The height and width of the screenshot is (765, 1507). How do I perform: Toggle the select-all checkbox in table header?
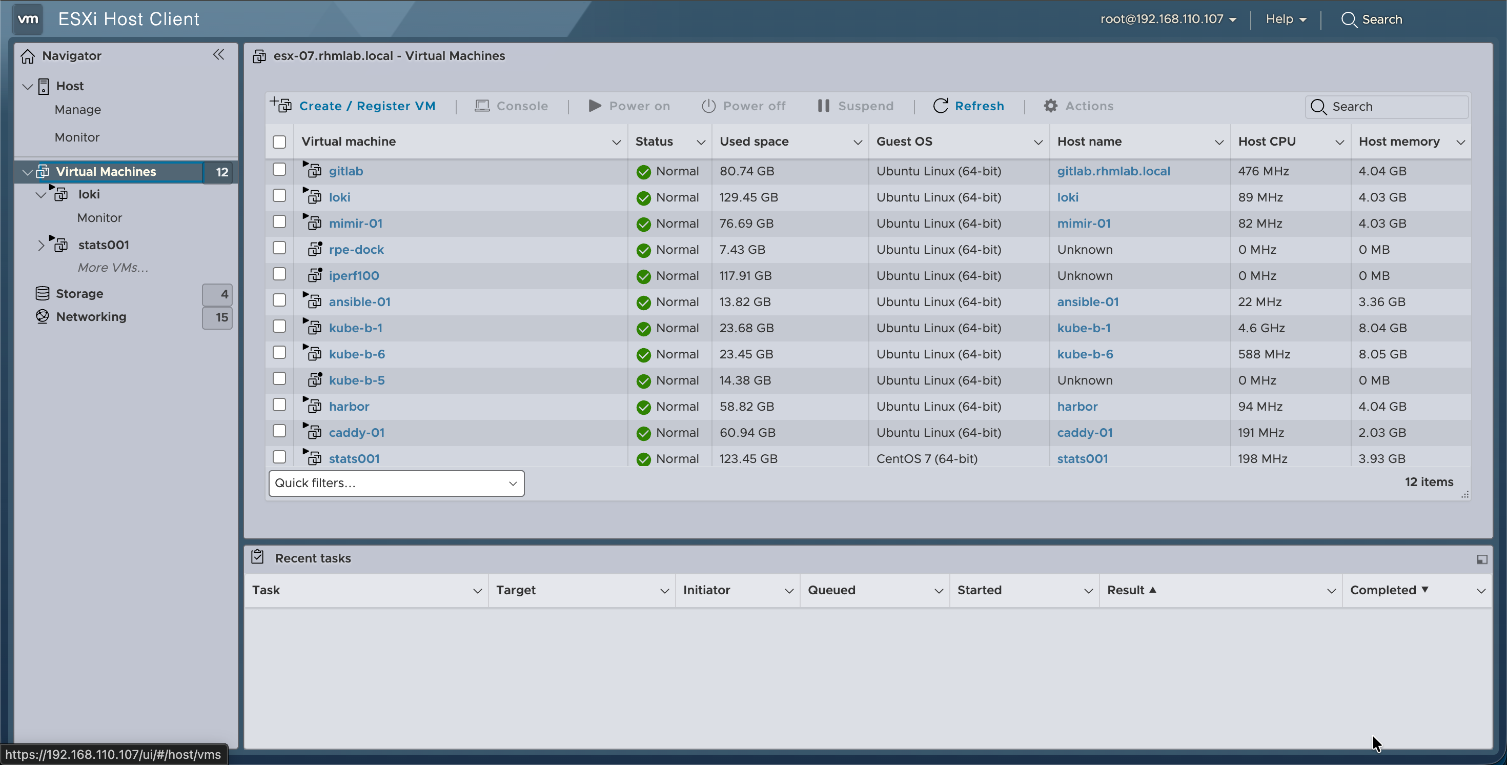(x=280, y=142)
